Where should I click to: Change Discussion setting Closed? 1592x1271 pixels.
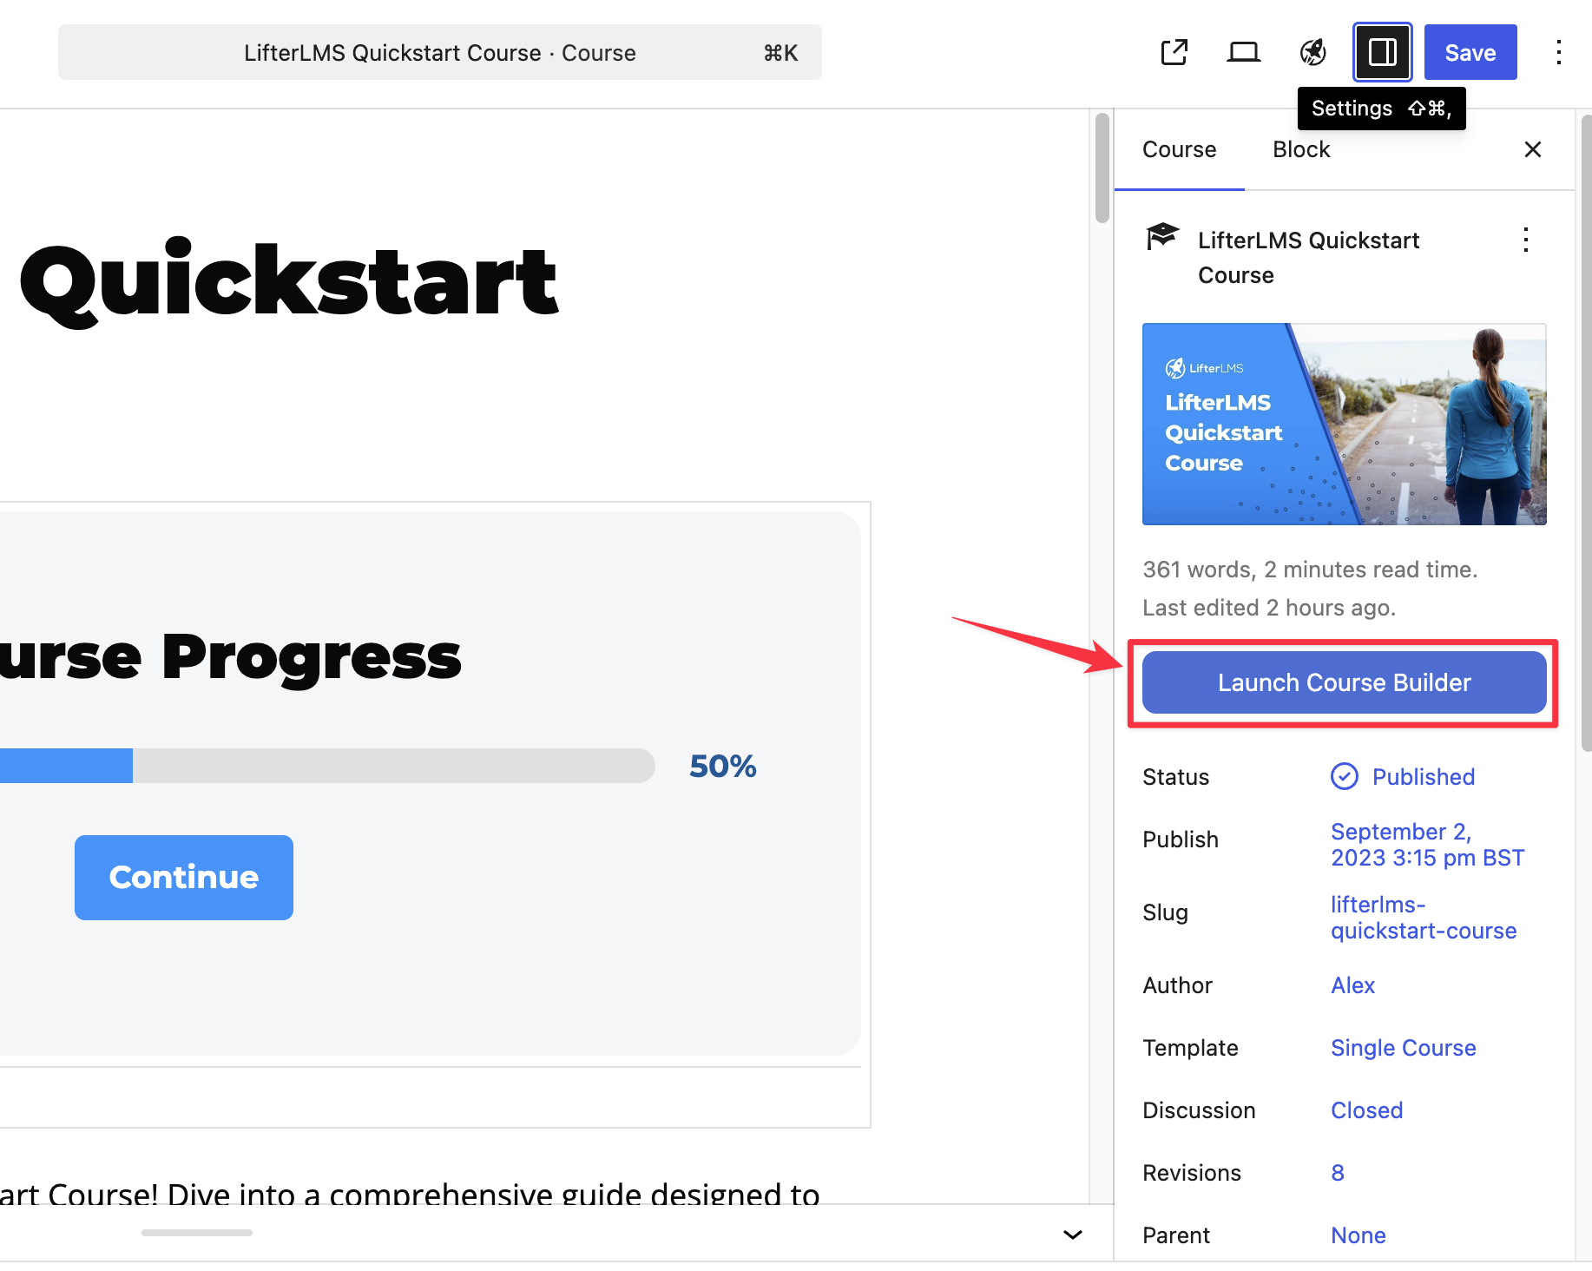[1366, 1110]
